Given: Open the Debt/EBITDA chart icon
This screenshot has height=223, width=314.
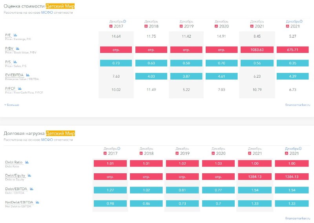Looking at the screenshot, I should (x=31, y=189).
